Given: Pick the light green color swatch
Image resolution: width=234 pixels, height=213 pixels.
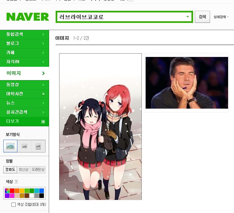Looking at the screenshot, I should 27,191.
